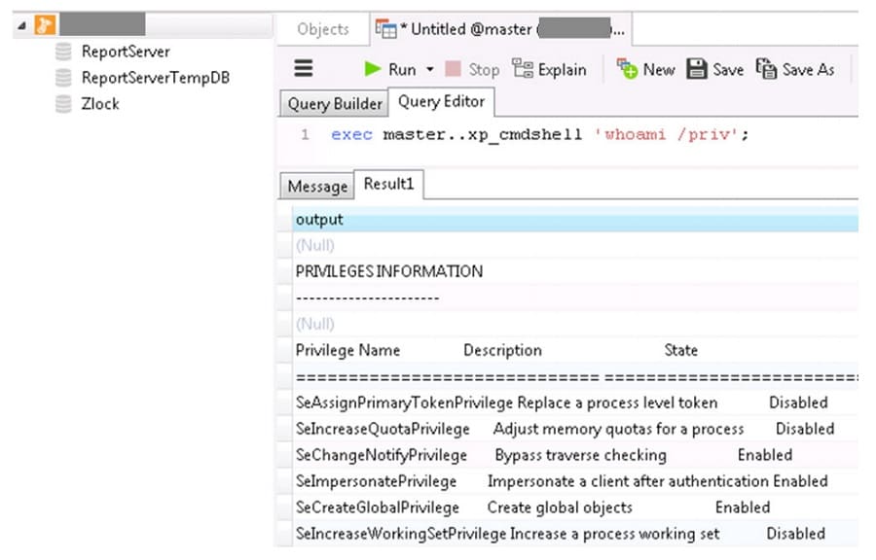Switch to the Result1 tab
The width and height of the screenshot is (876, 560).
[388, 184]
